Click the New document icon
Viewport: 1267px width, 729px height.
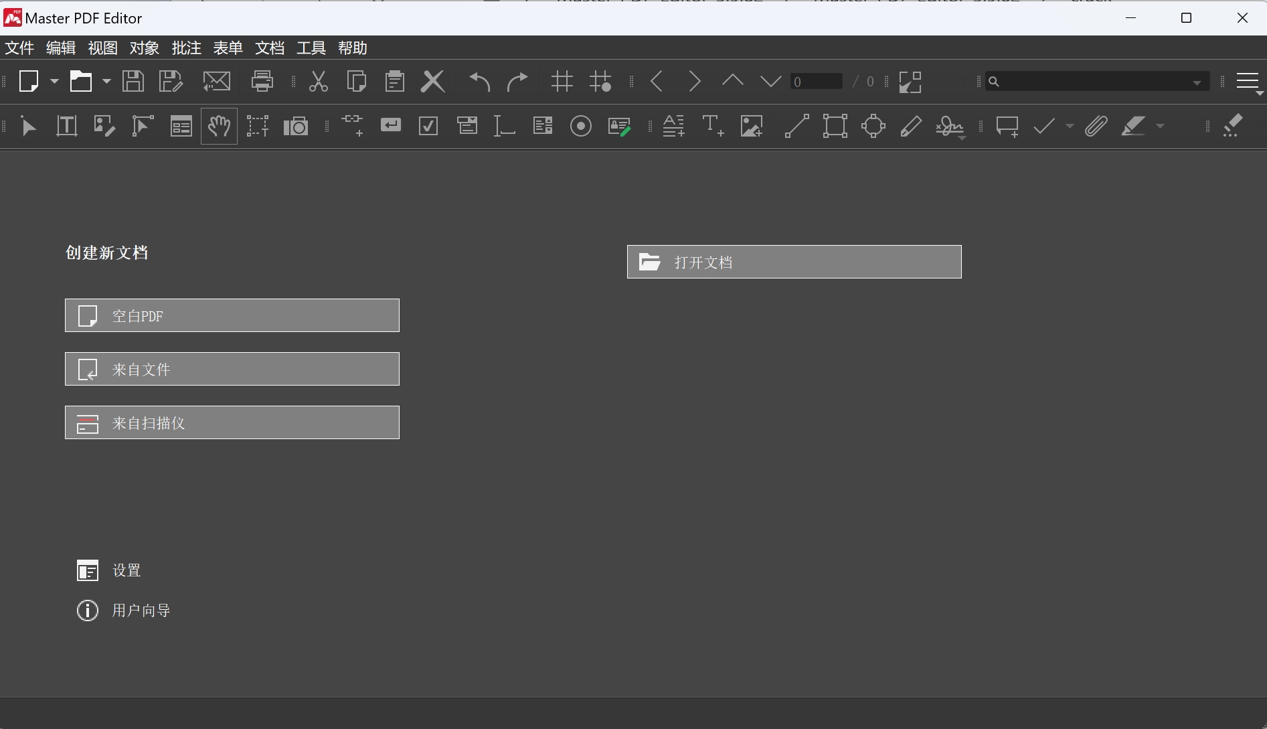click(x=29, y=81)
